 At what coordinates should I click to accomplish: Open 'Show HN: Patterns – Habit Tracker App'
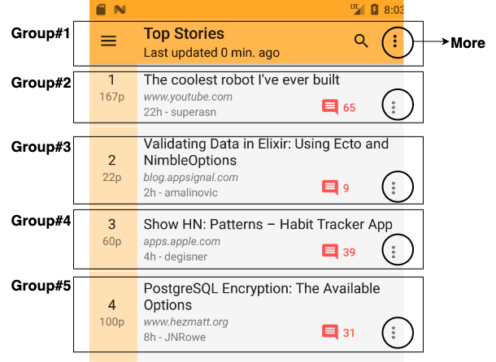point(268,224)
